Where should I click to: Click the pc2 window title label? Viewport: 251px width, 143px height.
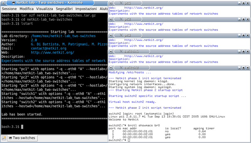pyautogui.click(x=127, y=19)
